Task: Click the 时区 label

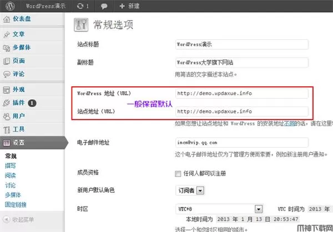Action: [82, 209]
